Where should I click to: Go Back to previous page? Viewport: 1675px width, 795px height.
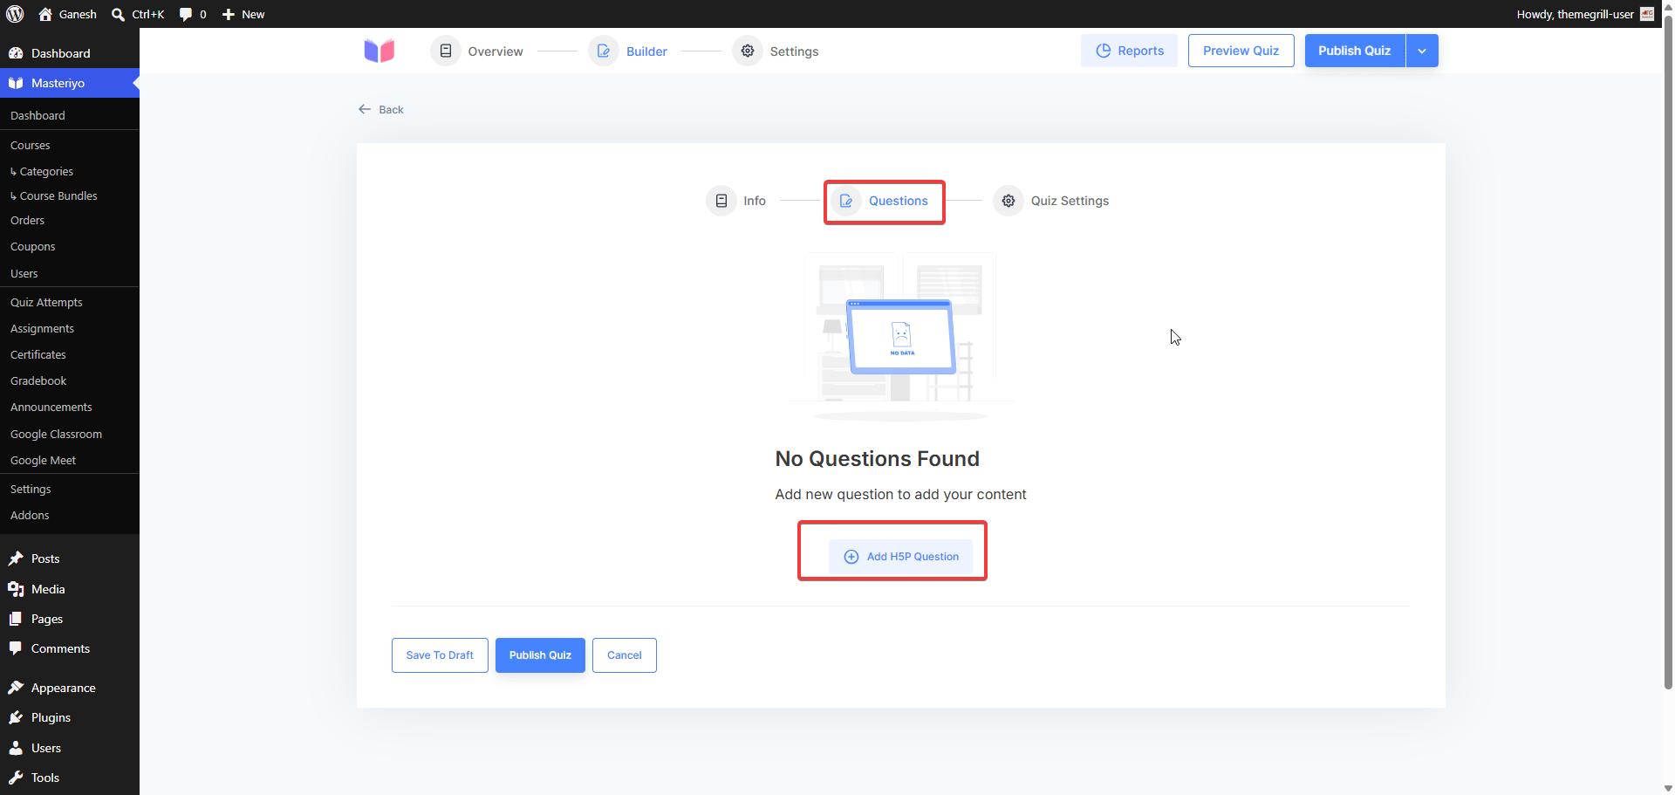coord(381,109)
